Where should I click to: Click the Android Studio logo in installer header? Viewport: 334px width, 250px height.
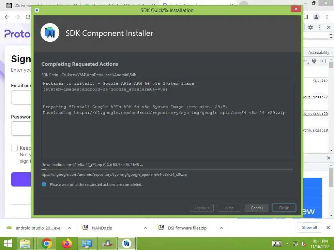(x=50, y=33)
